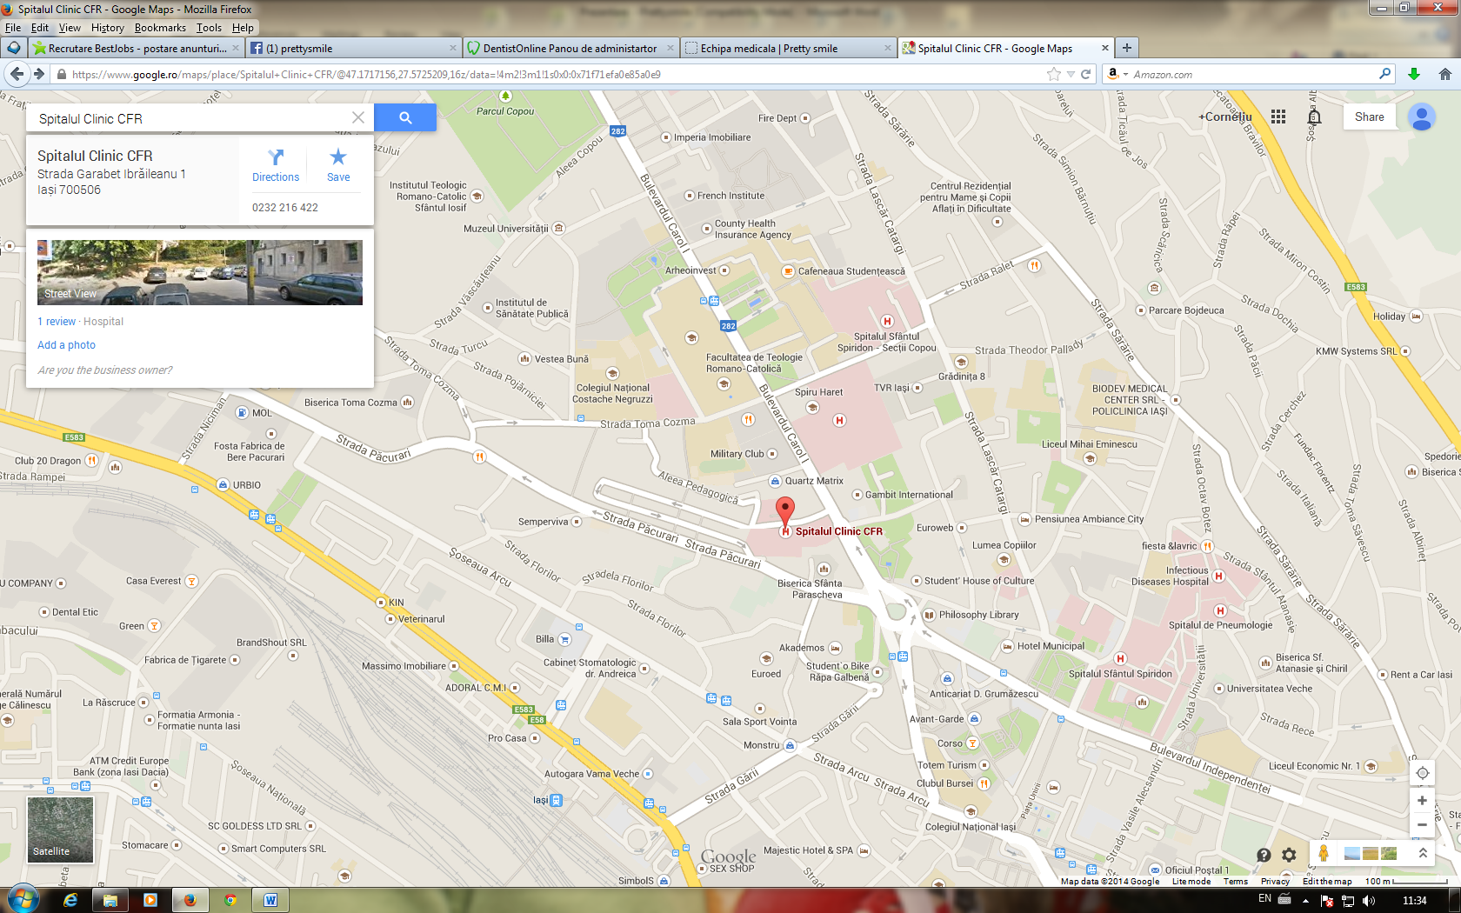The image size is (1461, 913).
Task: Click the search magnifier in search bar
Action: click(1385, 75)
